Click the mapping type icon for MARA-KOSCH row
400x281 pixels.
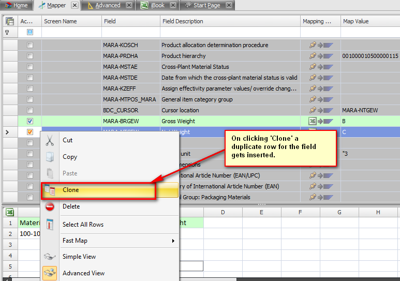(x=321, y=45)
